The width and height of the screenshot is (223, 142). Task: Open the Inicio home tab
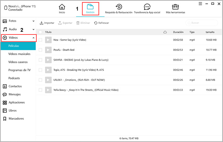[x=62, y=9]
